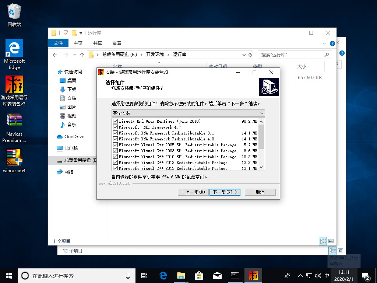Image resolution: width=377 pixels, height=283 pixels.
Task: Expand the 总裁备用硬盘 (E:) breadcrumb chevron
Action: pyautogui.click(x=141, y=55)
